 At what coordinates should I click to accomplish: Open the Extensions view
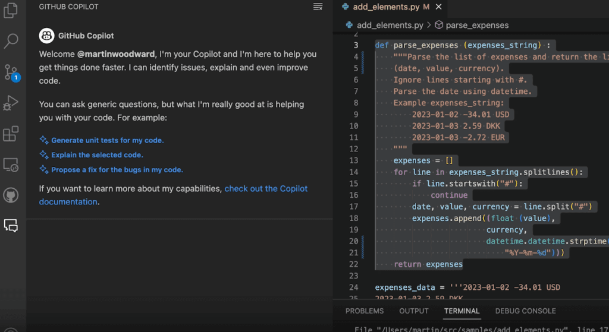pyautogui.click(x=11, y=134)
